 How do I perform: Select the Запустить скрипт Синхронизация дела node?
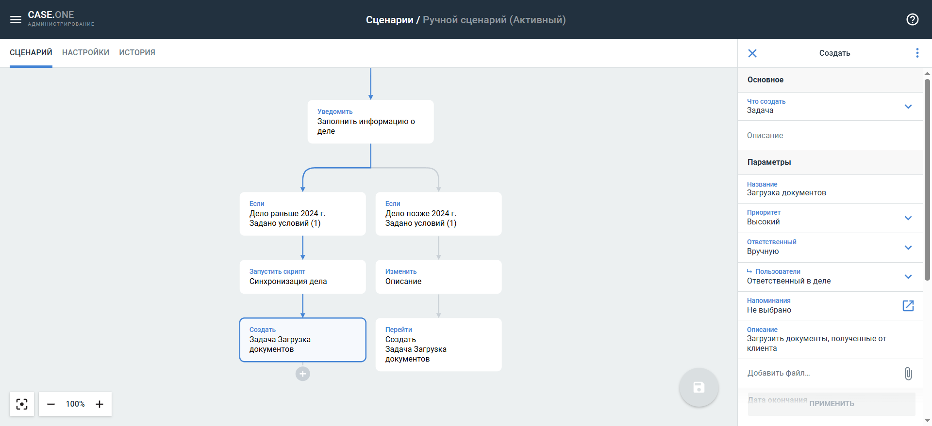point(302,277)
